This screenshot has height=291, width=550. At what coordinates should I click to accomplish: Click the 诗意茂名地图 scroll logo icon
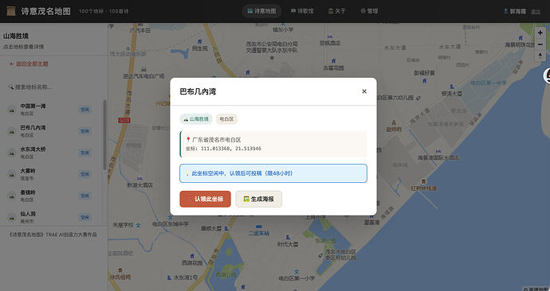[x=11, y=11]
